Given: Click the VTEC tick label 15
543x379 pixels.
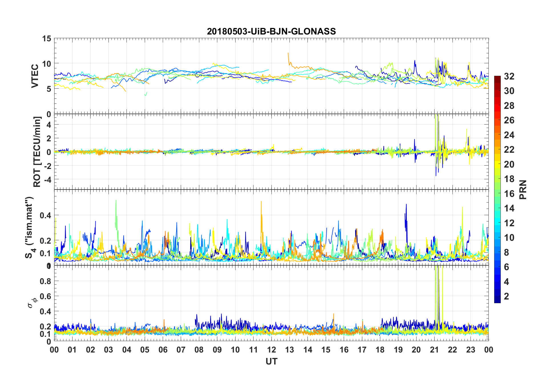Looking at the screenshot, I should click(x=47, y=39).
